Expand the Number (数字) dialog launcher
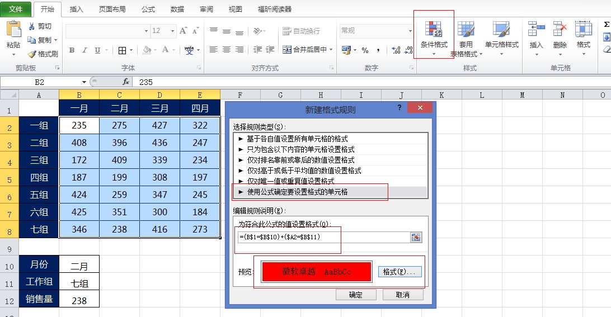This screenshot has width=611, height=317. point(411,68)
